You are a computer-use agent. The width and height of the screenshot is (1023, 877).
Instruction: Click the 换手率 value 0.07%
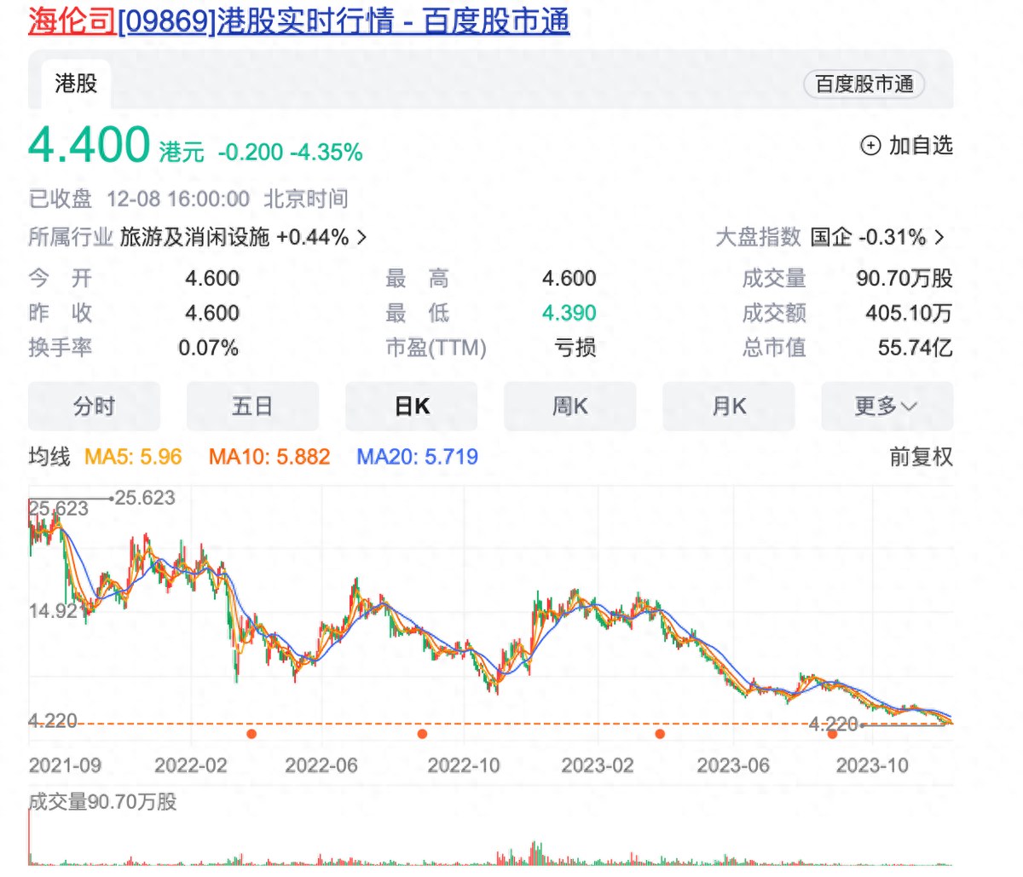tap(208, 348)
